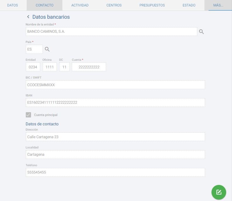Click the search icon beside entity name
The image size is (232, 201).
click(201, 32)
